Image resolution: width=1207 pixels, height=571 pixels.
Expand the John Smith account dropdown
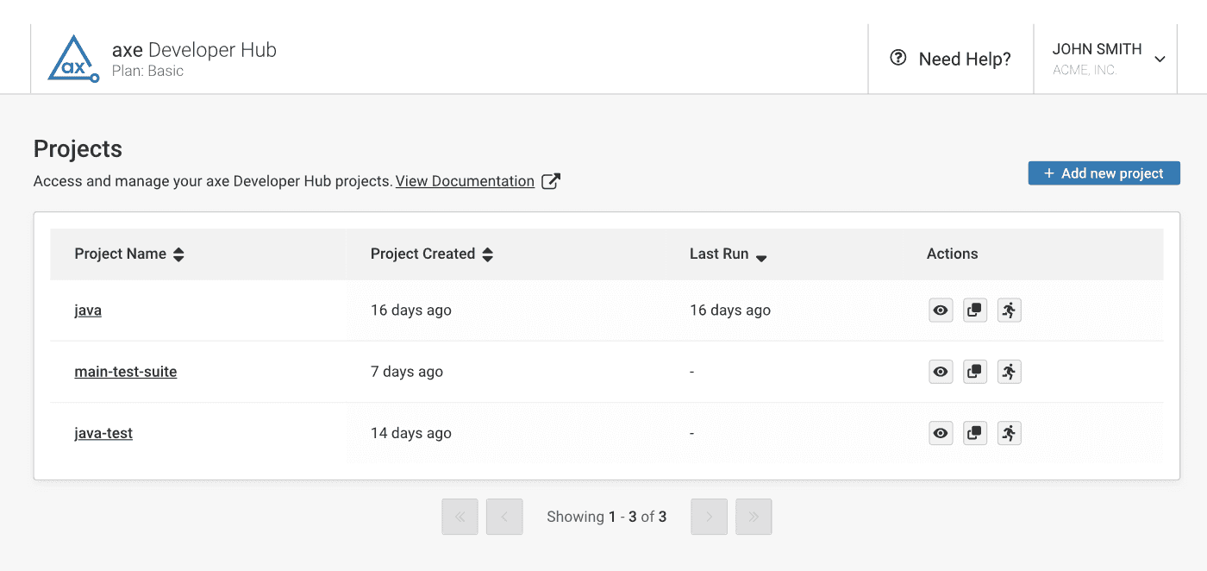click(x=1160, y=60)
